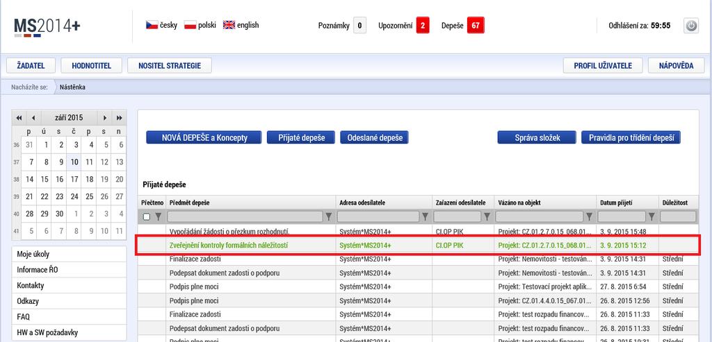The width and height of the screenshot is (712, 342).
Task: Click Projekt: CZ.01.4.4.0.15_067.01... cell
Action: point(545,301)
